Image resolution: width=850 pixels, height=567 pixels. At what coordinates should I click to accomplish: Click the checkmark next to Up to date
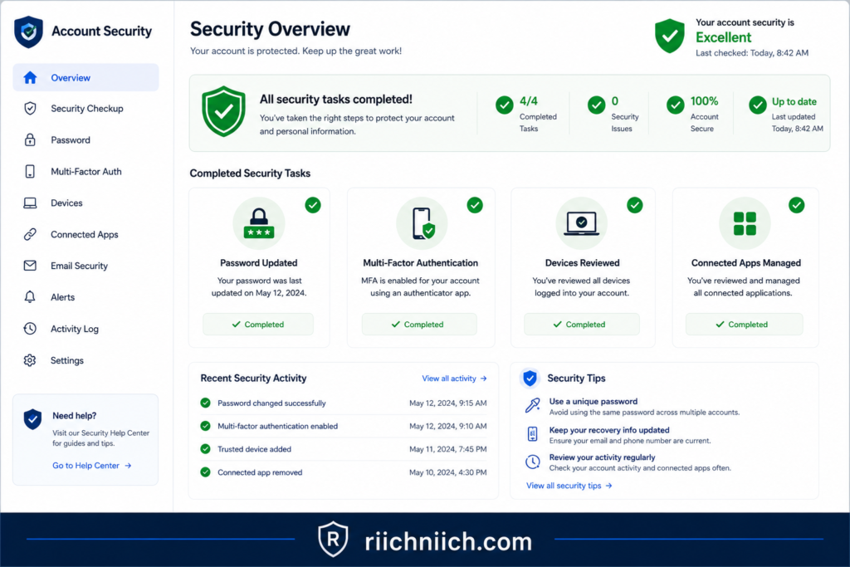coord(757,105)
